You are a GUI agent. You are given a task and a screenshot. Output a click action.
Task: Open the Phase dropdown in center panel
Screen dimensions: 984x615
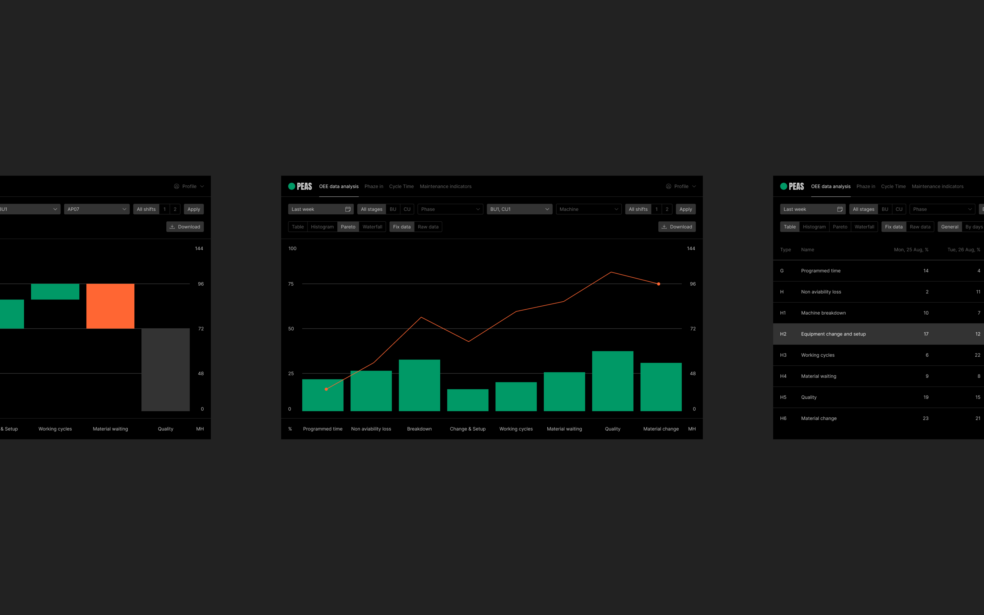tap(450, 209)
